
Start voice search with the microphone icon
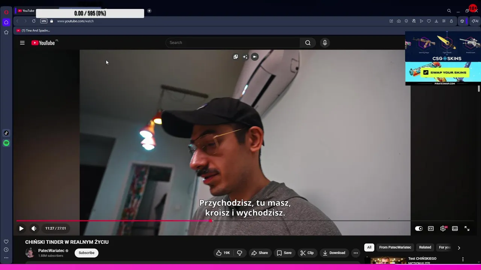(x=325, y=43)
